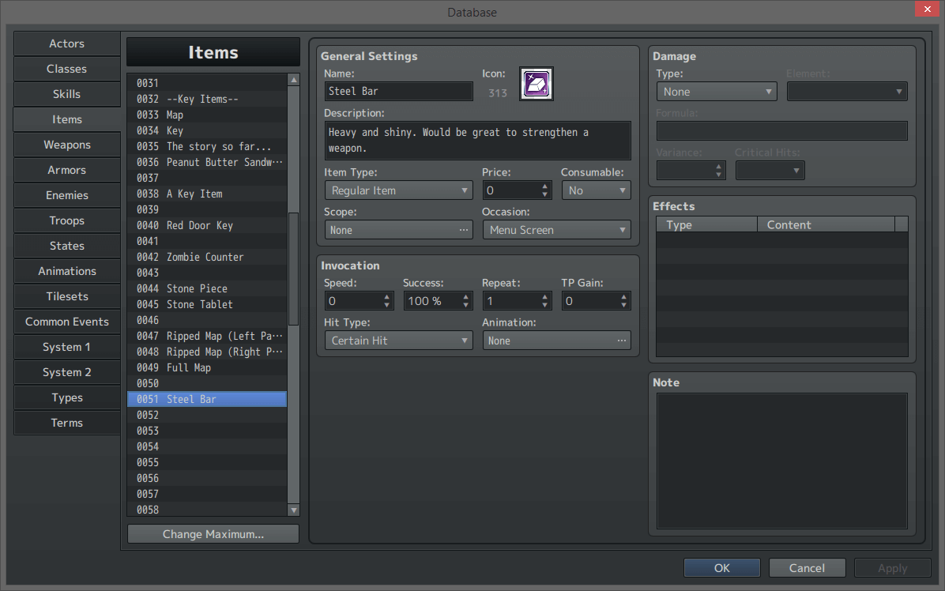Viewport: 945px width, 591px height.
Task: Switch to the Skills tab
Action: click(x=67, y=94)
